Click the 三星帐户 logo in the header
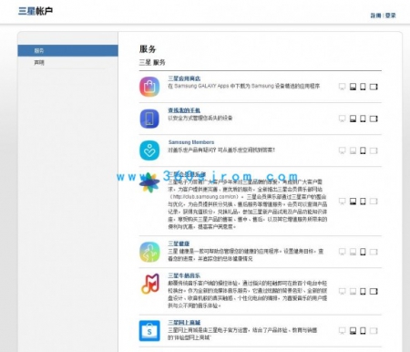This screenshot has height=352, width=410. pos(36,11)
